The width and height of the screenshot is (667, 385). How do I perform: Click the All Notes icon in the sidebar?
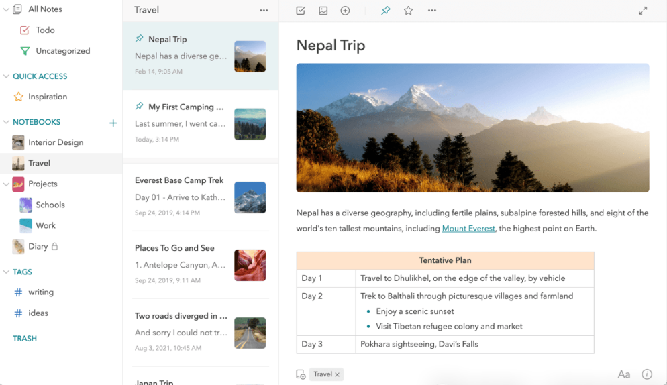(x=17, y=9)
